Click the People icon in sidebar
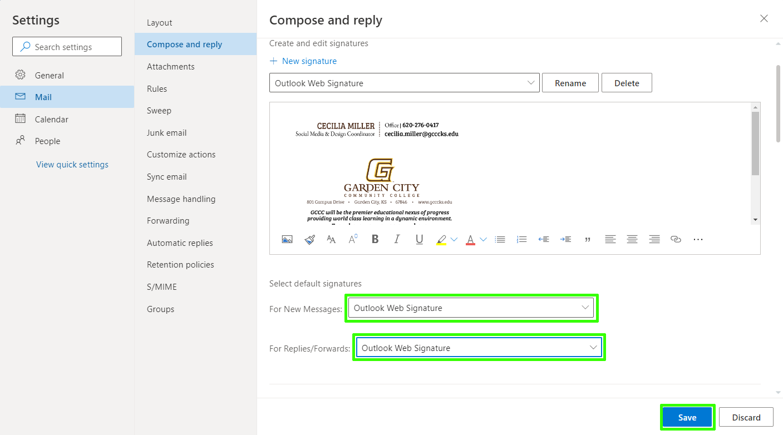 [x=21, y=141]
